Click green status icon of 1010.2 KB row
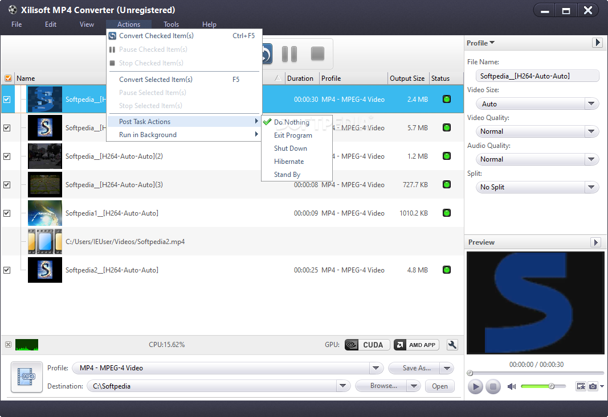Screen dimensions: 608x417 [x=447, y=213]
